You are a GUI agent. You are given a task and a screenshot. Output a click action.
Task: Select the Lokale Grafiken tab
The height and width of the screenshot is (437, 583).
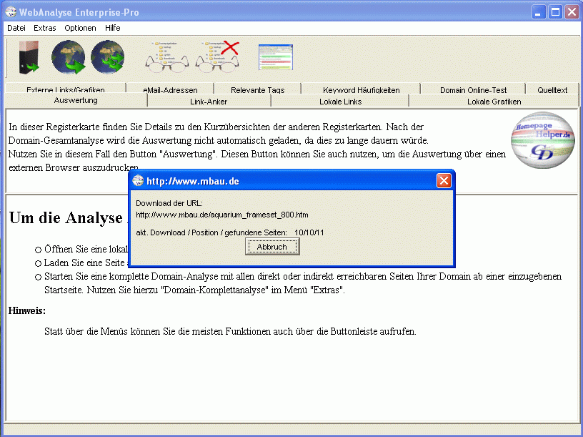pos(494,102)
